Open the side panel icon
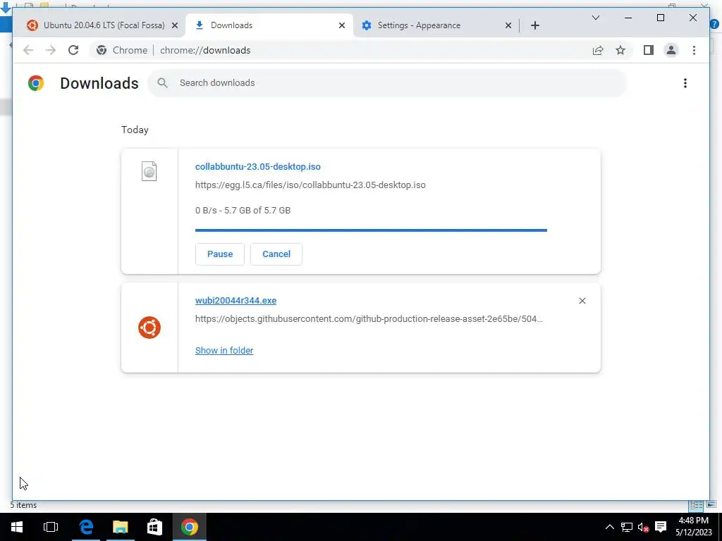This screenshot has height=541, width=722. coord(649,50)
